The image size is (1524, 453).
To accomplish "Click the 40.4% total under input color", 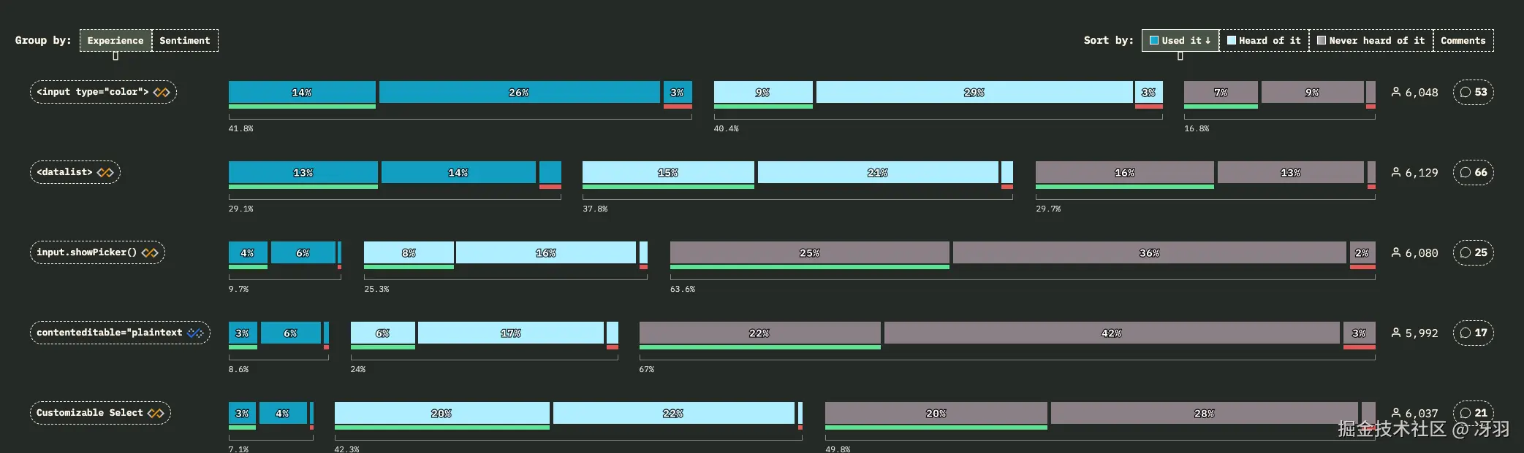I will pyautogui.click(x=727, y=128).
